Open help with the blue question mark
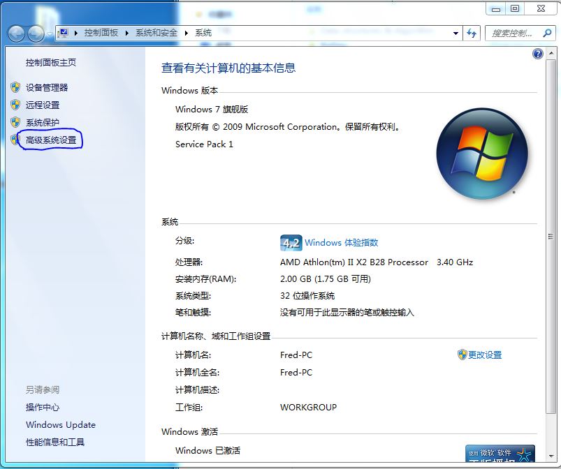Screen dimensions: 561x469 pyautogui.click(x=538, y=54)
